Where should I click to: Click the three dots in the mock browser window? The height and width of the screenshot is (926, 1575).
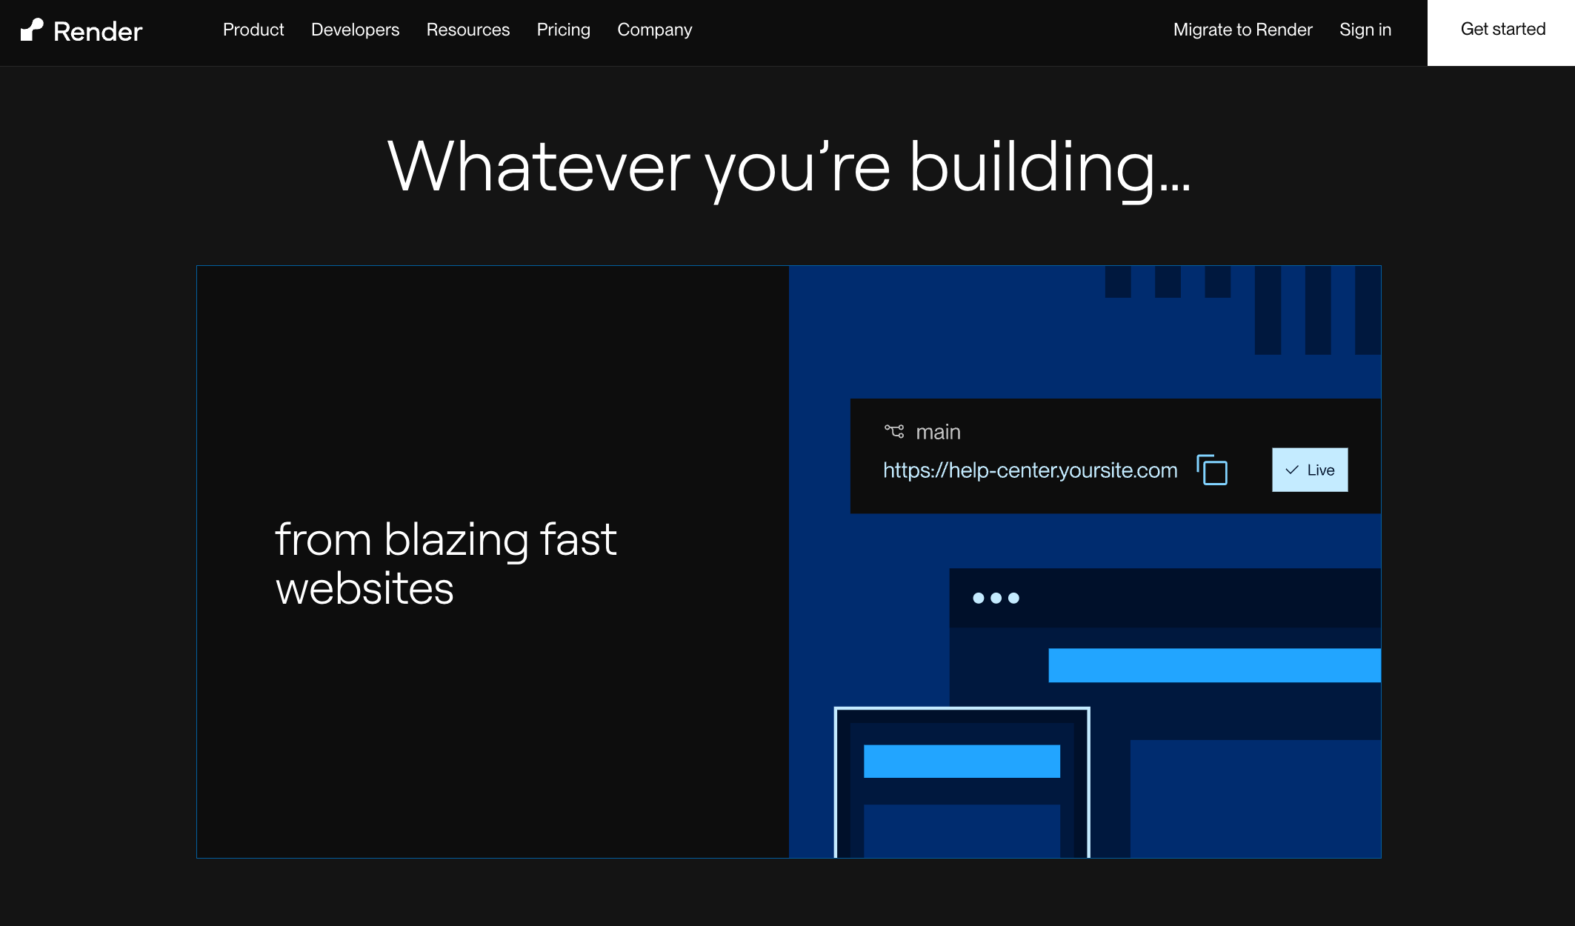(996, 598)
